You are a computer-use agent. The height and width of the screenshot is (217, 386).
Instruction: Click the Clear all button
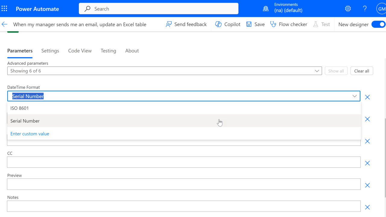click(362, 71)
